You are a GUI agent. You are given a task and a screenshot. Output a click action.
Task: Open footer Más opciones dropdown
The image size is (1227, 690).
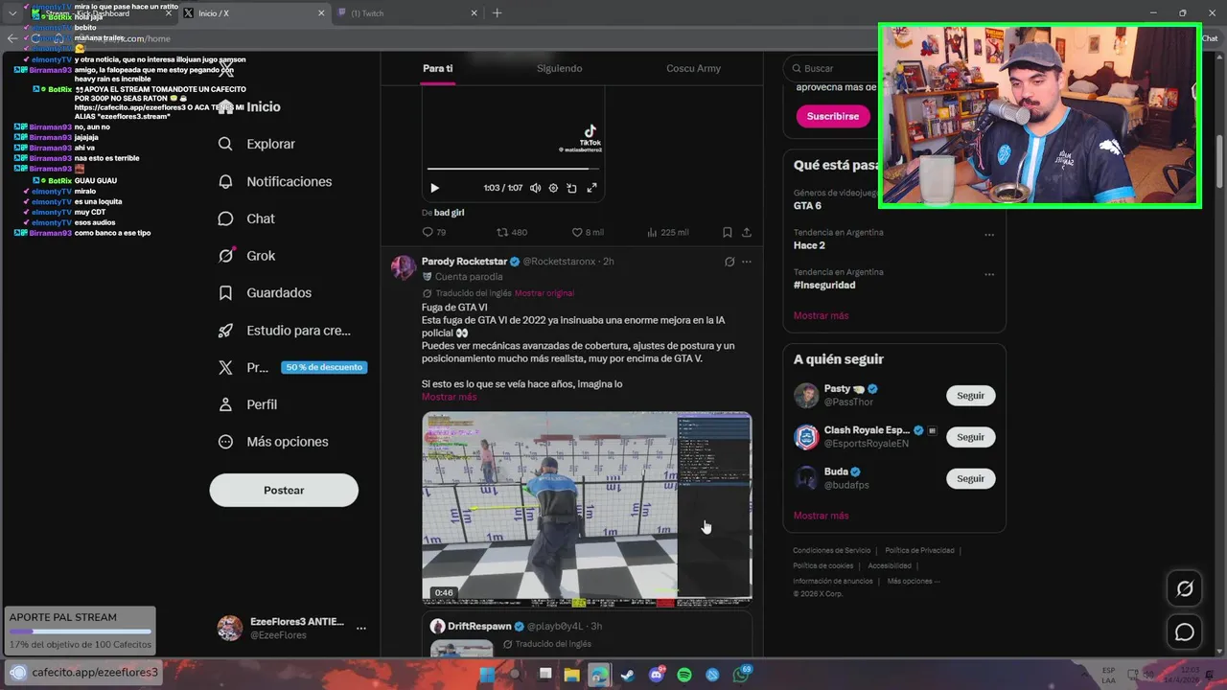tap(913, 581)
